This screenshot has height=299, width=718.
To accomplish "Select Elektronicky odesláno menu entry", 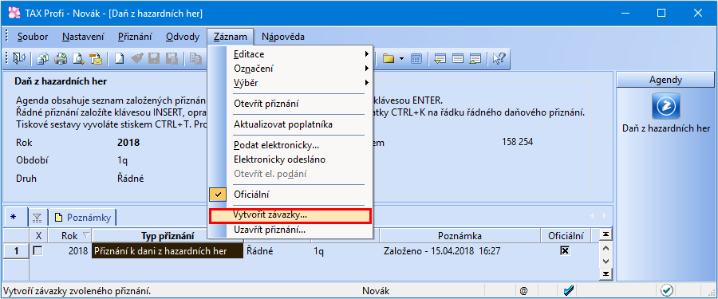I will [x=290, y=159].
